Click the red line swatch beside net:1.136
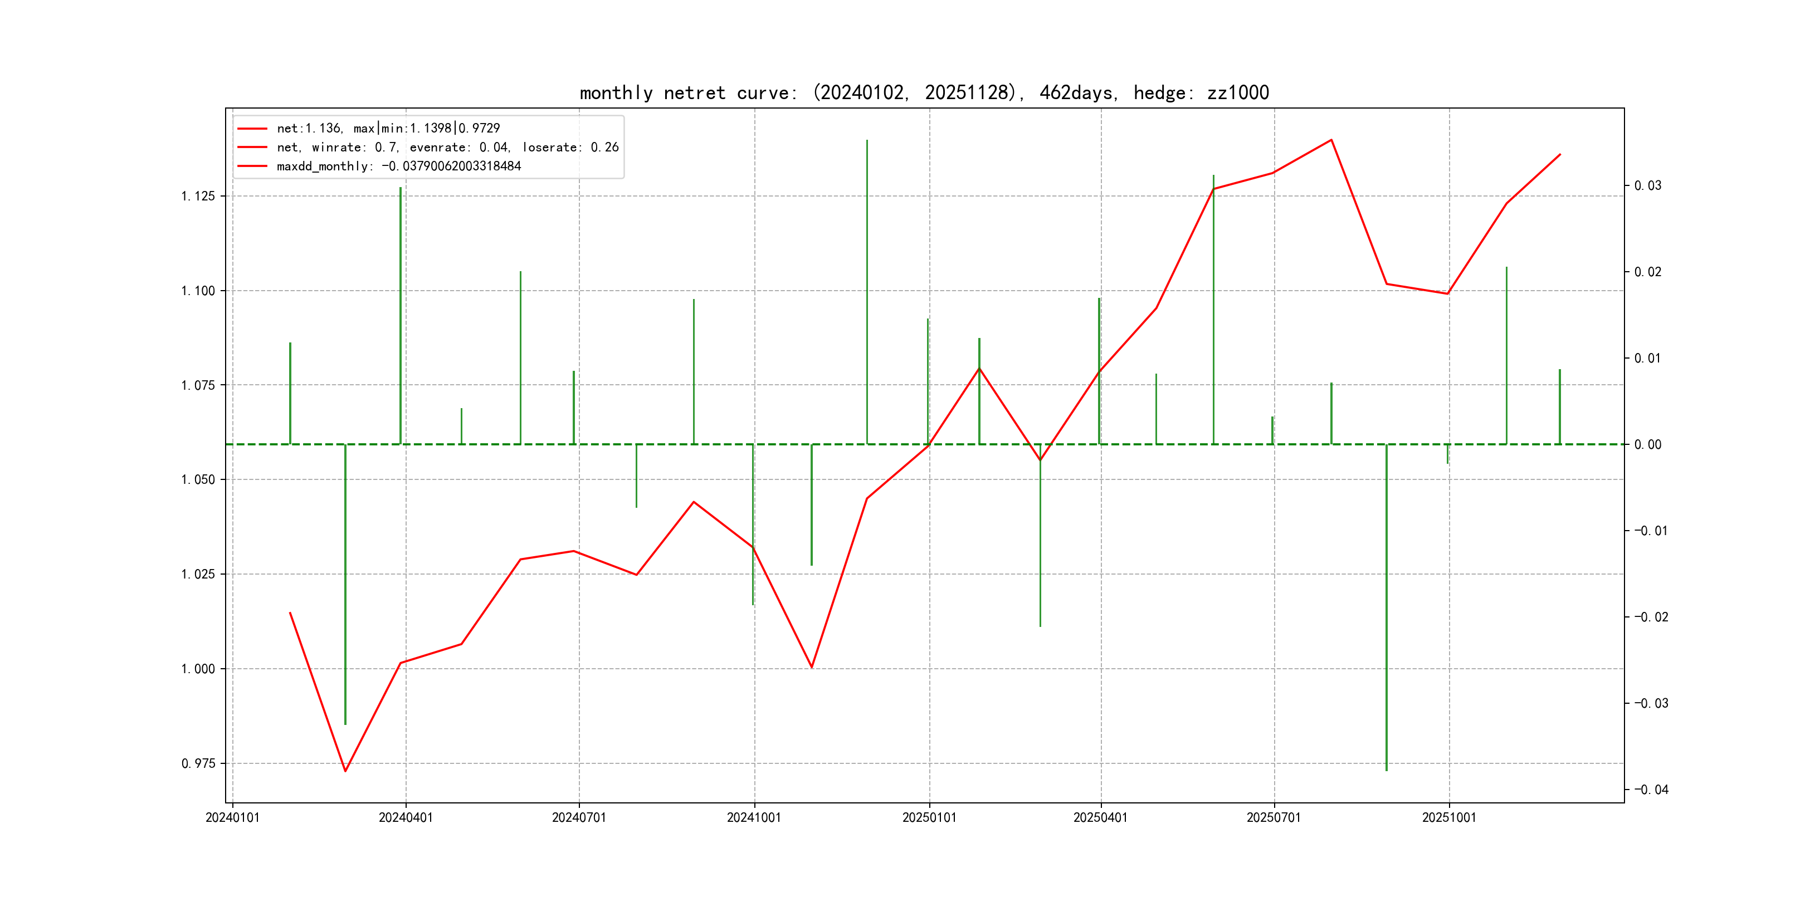 [252, 128]
